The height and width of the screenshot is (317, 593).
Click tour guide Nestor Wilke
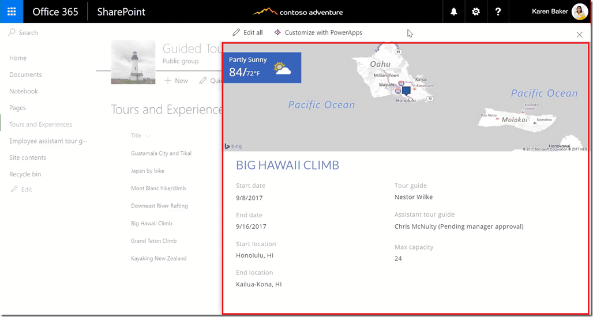click(x=414, y=197)
